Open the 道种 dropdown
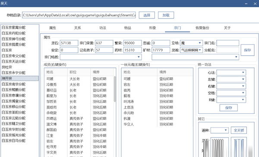This screenshot has height=157, width=259. tap(220, 130)
